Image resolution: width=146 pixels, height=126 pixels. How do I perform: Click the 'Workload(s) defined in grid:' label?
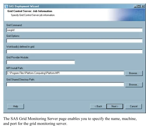click(20, 47)
